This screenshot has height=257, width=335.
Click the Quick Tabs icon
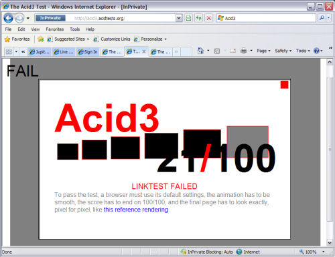pos(9,51)
